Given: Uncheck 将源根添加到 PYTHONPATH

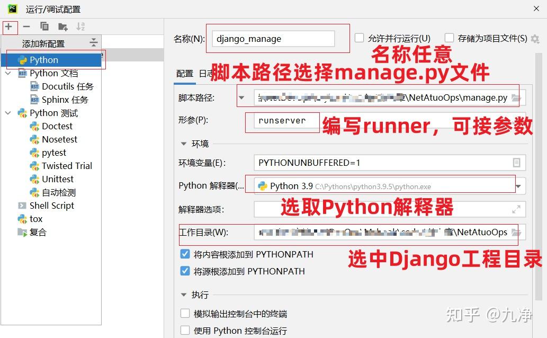Looking at the screenshot, I should click(185, 271).
